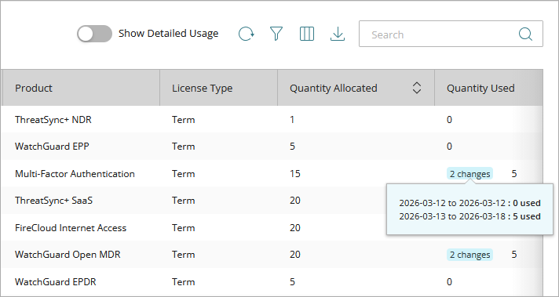Click Term in WatchGuard EPDR row
The width and height of the screenshot is (559, 297).
pos(183,281)
